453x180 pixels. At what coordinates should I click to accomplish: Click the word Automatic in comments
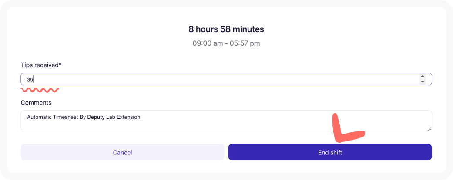38,117
